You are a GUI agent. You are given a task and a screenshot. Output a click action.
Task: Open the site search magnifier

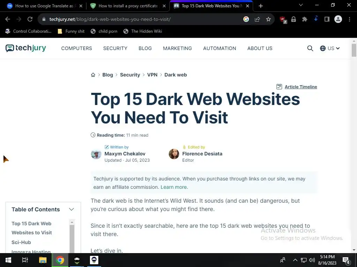coord(310,48)
